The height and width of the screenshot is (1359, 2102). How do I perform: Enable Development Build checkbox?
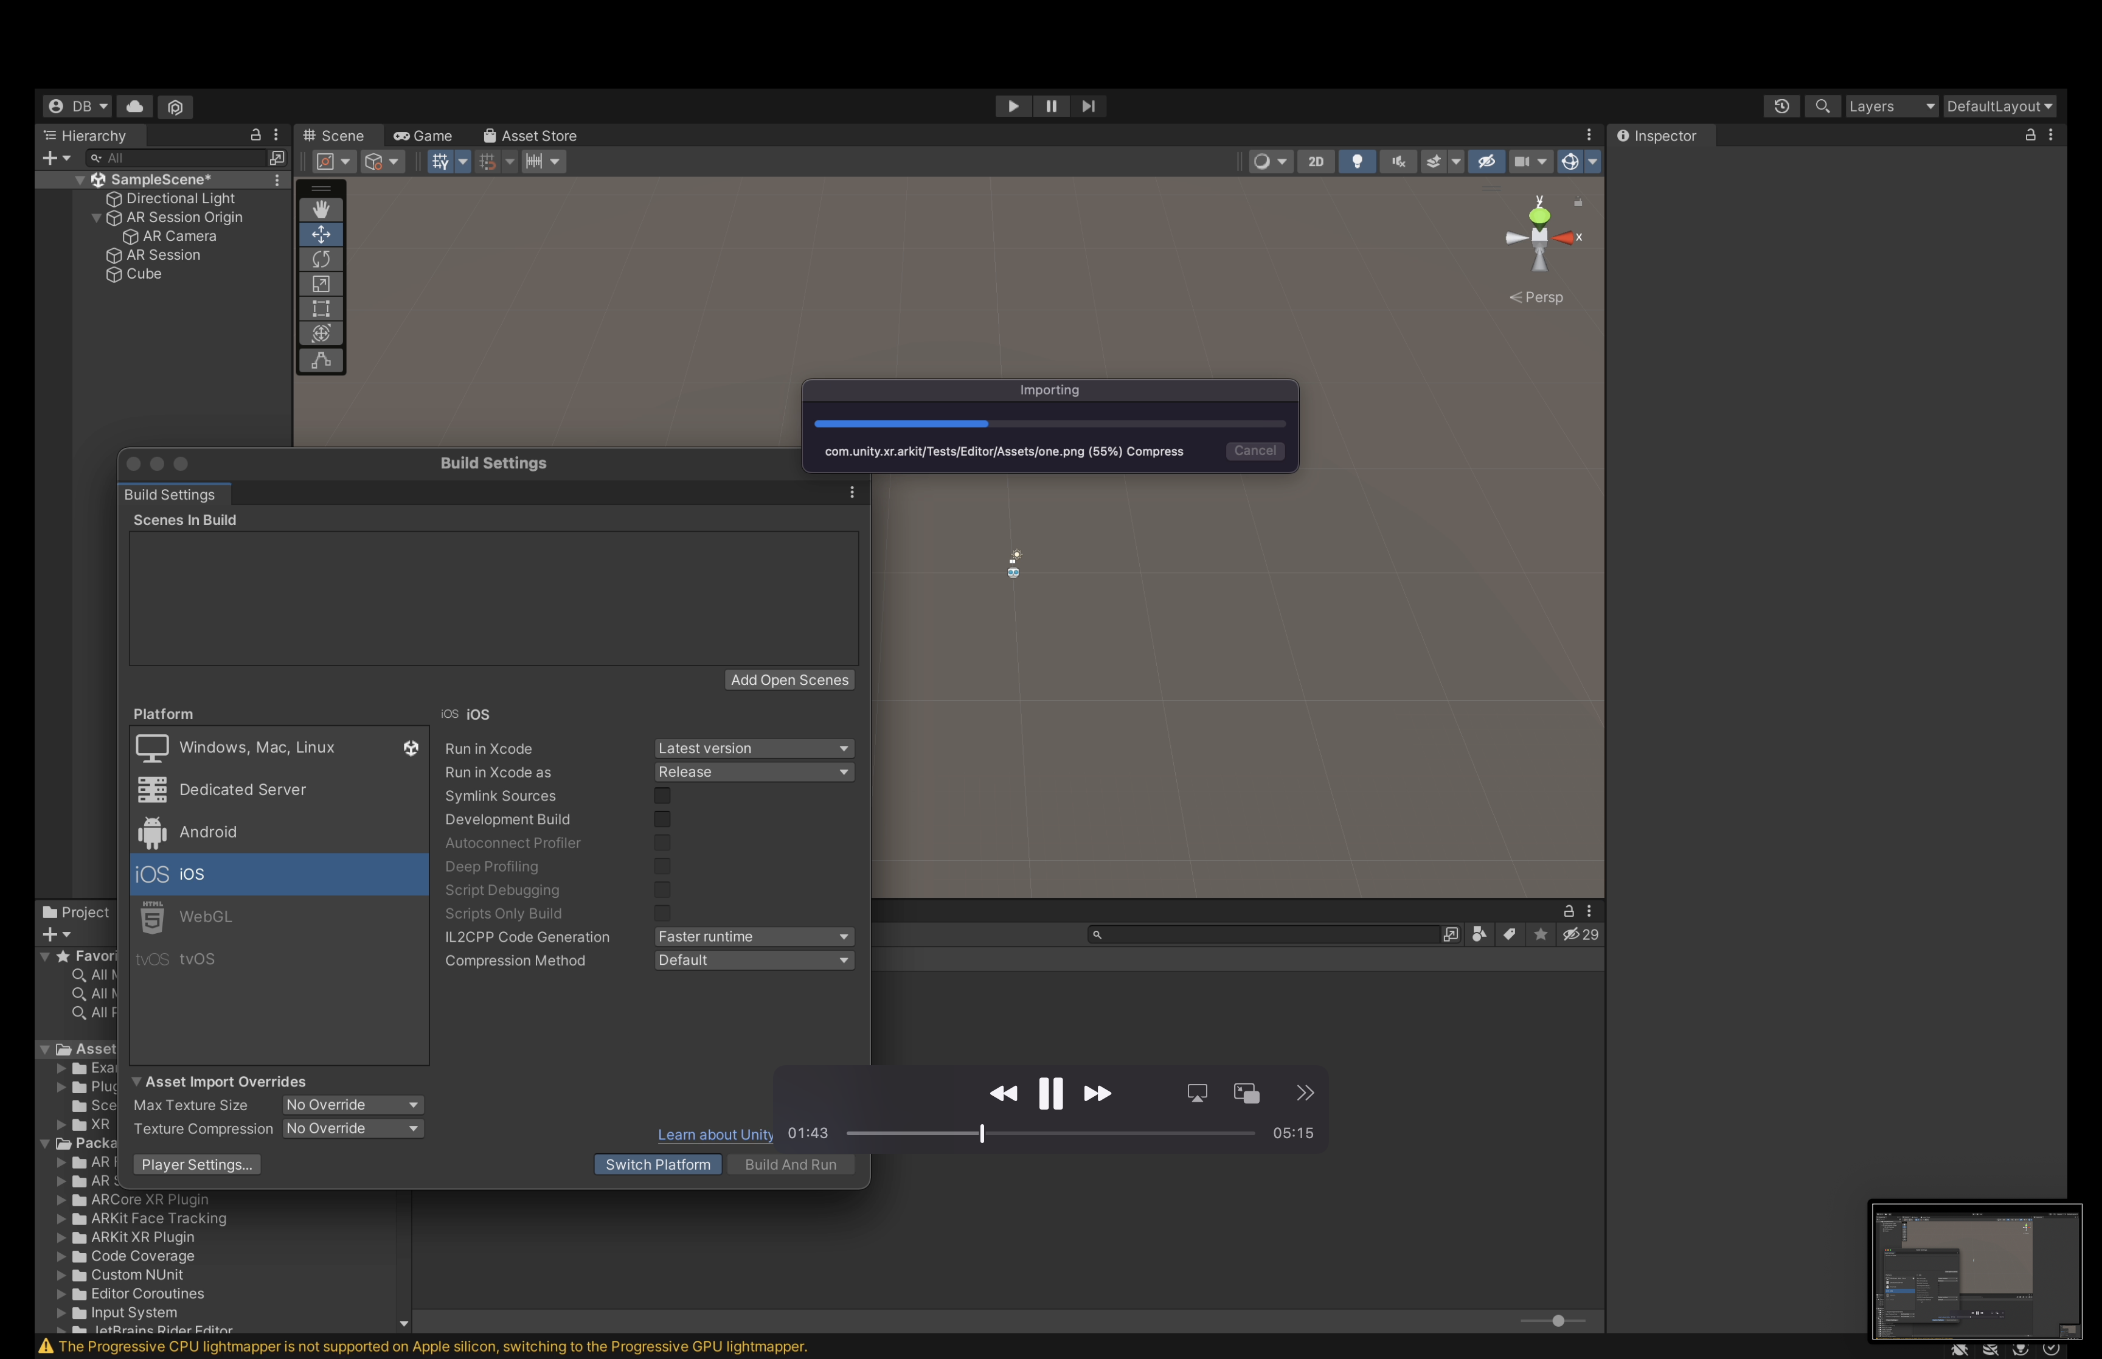(662, 819)
